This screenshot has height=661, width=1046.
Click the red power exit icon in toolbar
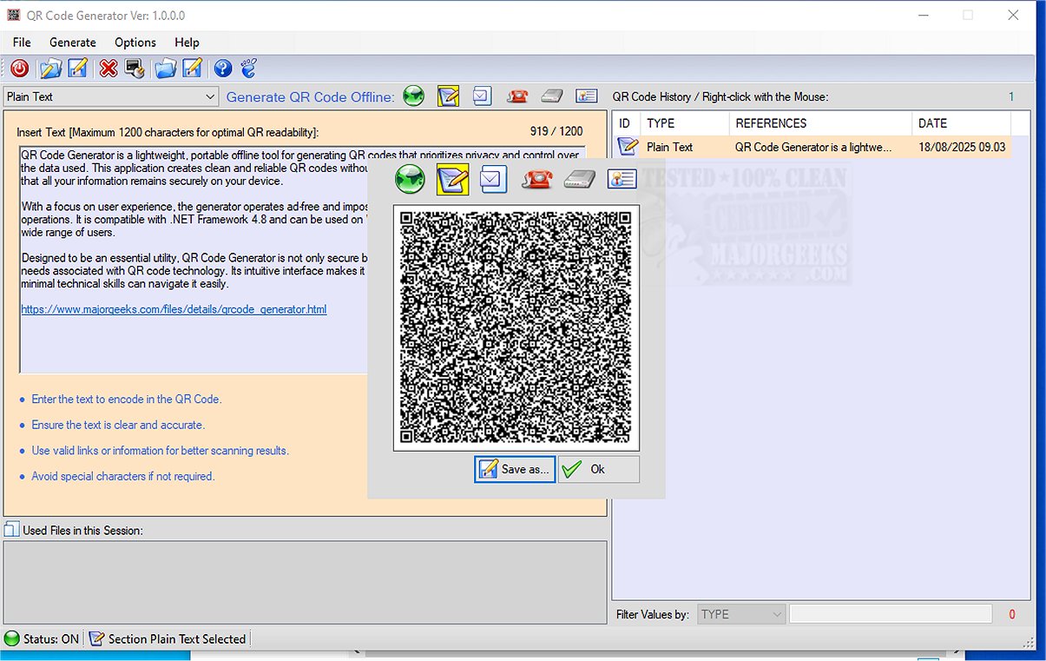tap(19, 69)
